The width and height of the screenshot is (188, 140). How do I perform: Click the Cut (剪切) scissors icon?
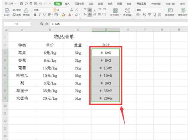tap(14, 10)
